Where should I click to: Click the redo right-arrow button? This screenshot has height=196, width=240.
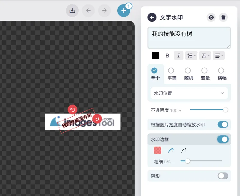point(104,11)
